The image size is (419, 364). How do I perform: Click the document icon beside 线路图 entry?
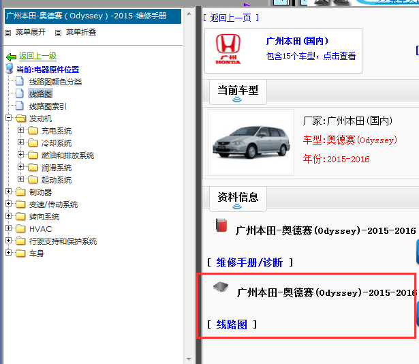point(20,93)
